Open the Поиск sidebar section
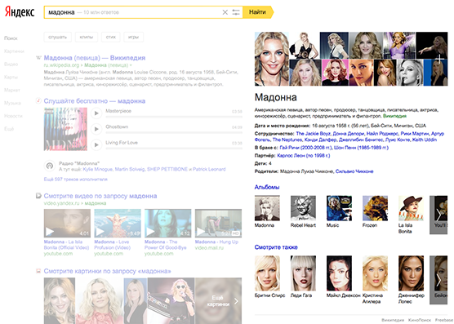 tap(11, 38)
